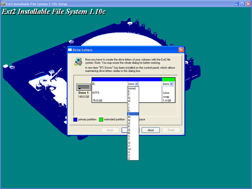Screen dimensions: 252x189
Task: Choose drive letter Z: from the list
Action: coord(133,158)
